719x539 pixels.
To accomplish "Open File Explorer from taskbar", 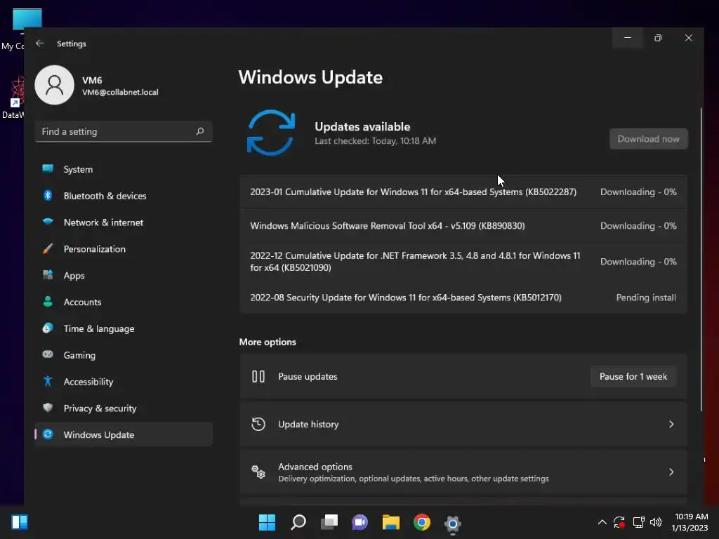I will 391,522.
